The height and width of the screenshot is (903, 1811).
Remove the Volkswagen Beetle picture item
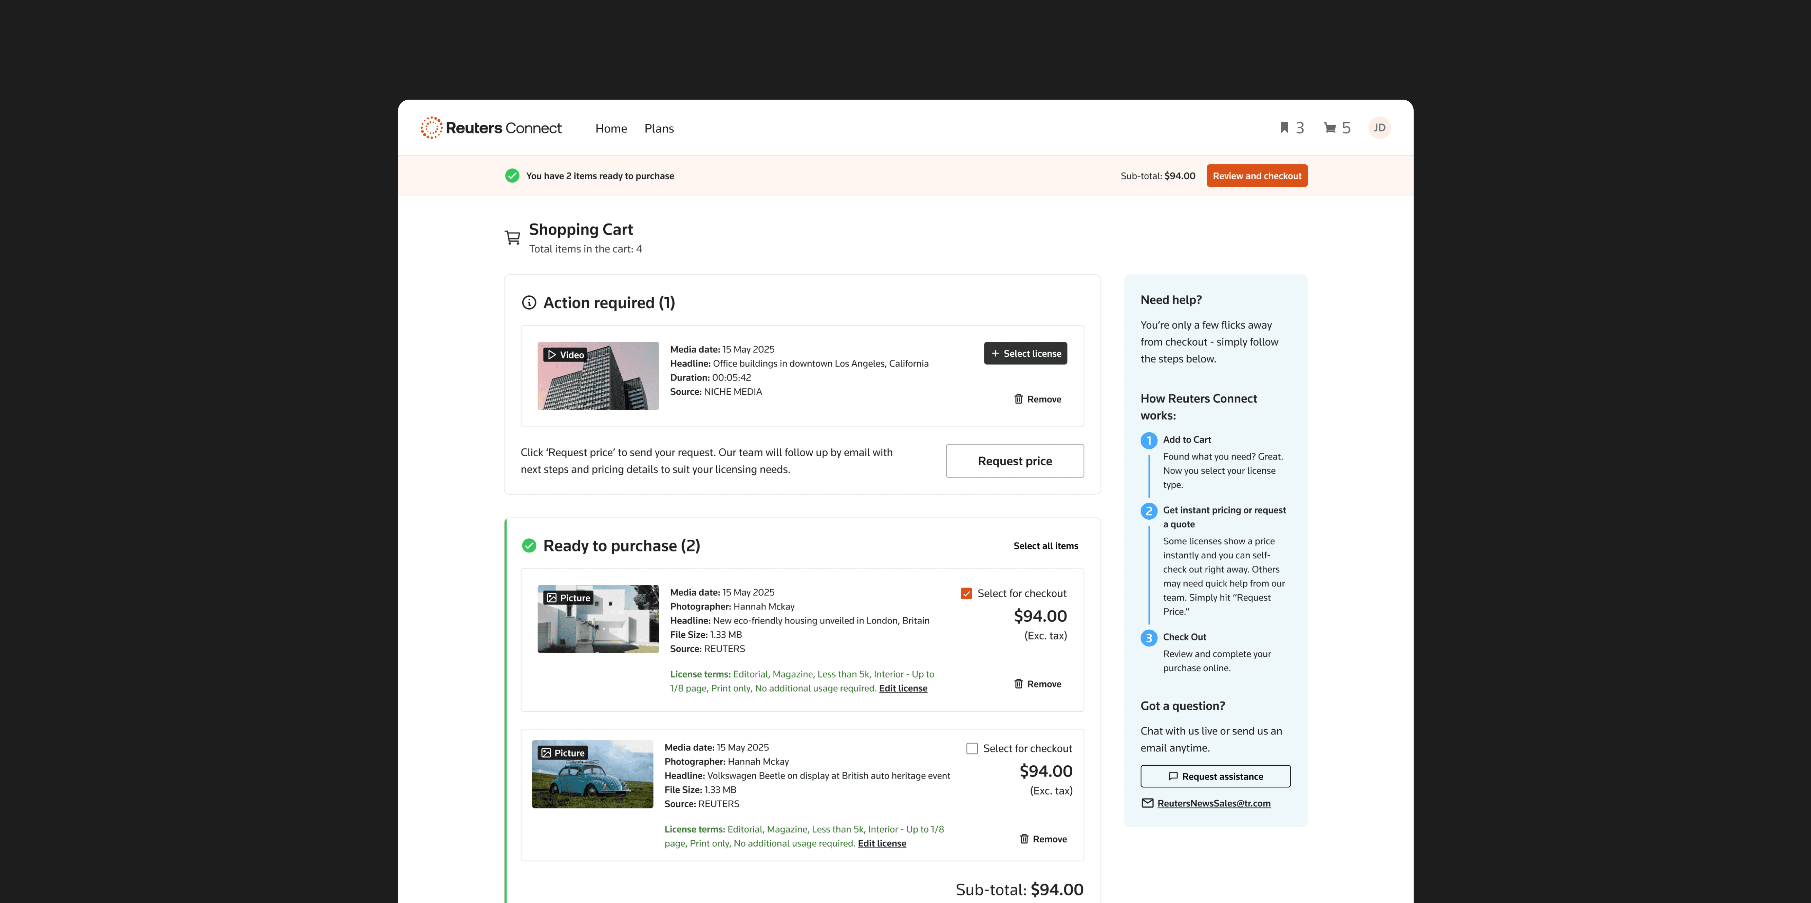click(x=1043, y=839)
